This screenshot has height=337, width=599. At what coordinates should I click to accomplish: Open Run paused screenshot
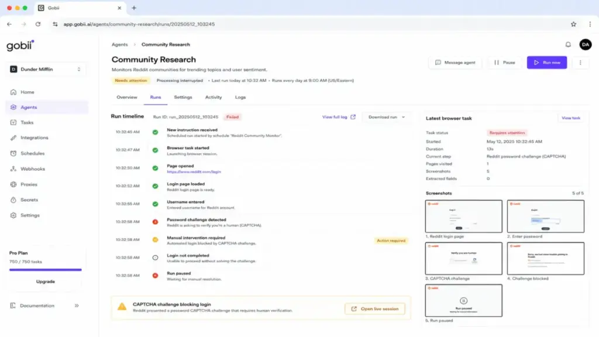(x=463, y=300)
